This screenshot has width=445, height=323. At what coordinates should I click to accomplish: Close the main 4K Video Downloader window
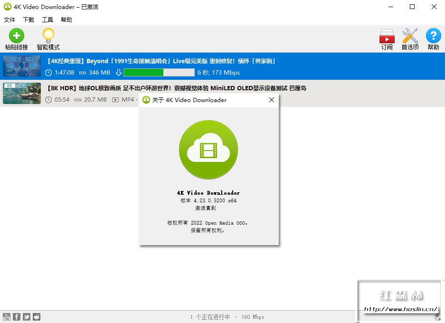tap(434, 7)
